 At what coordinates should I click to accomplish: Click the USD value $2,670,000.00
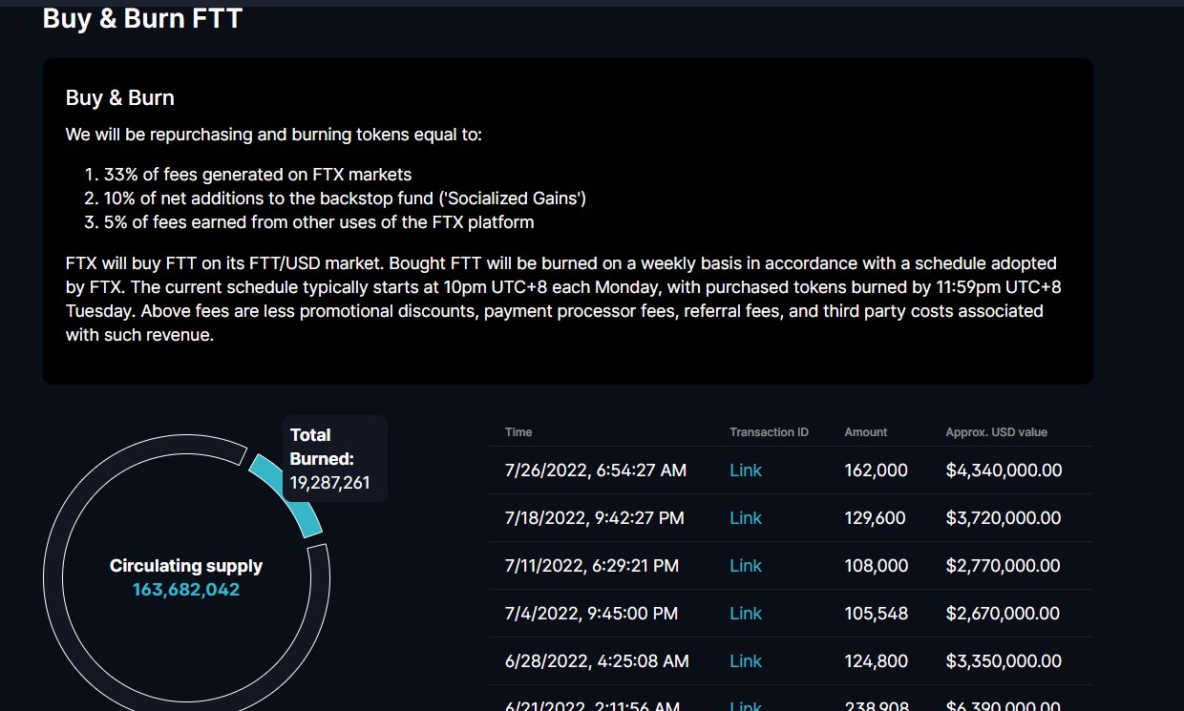click(x=1004, y=614)
